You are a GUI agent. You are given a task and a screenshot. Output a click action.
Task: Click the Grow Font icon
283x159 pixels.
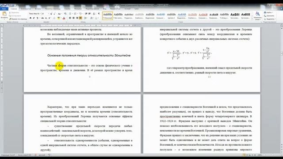[51, 14]
